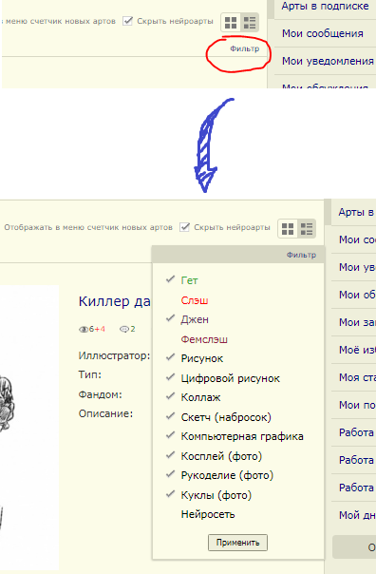This screenshot has width=376, height=574.
Task: Uncheck the Рисунок filter option
Action: pyautogui.click(x=202, y=358)
